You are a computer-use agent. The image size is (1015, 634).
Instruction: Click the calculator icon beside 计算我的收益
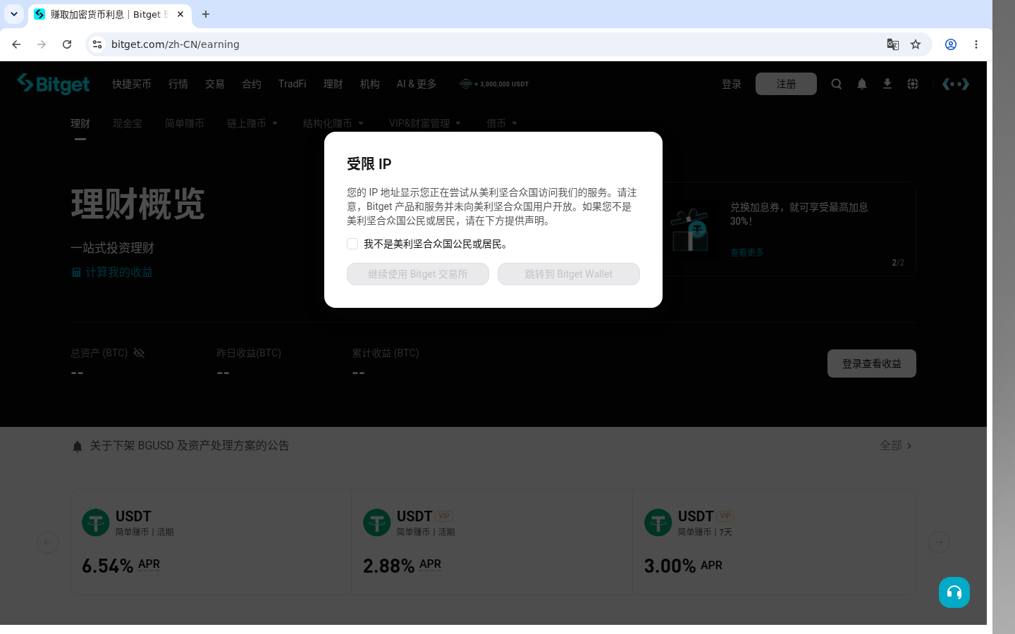[x=76, y=273]
